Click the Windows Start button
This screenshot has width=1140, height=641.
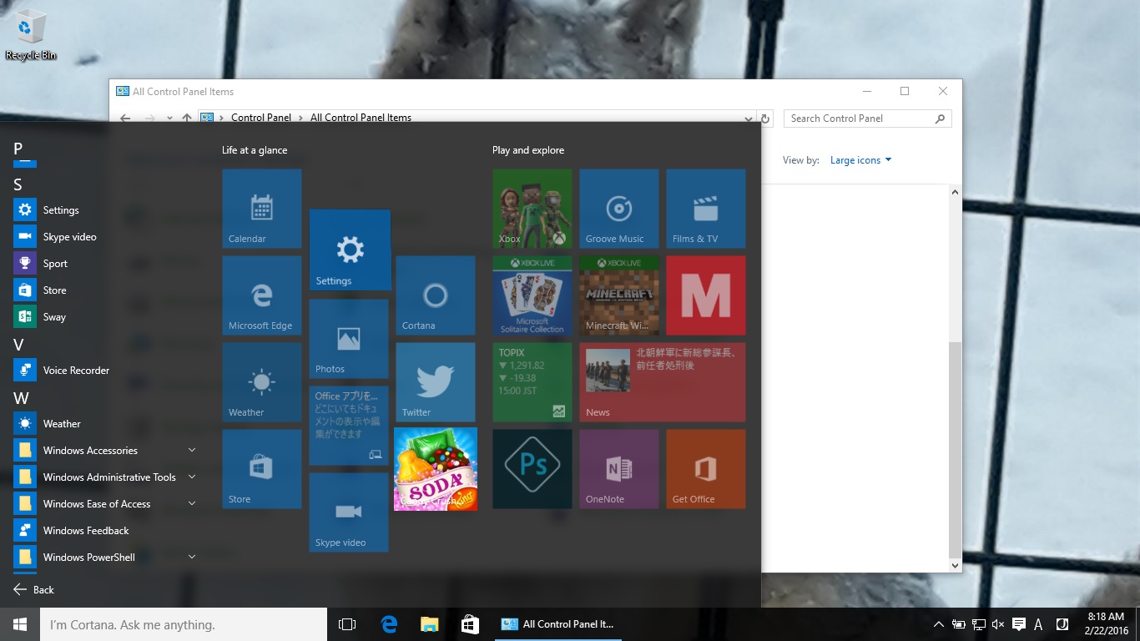tap(20, 624)
